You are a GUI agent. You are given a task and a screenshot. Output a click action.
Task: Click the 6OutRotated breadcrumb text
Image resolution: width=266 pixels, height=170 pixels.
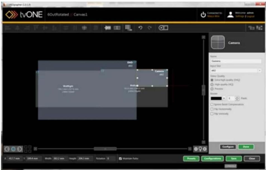(x=58, y=15)
